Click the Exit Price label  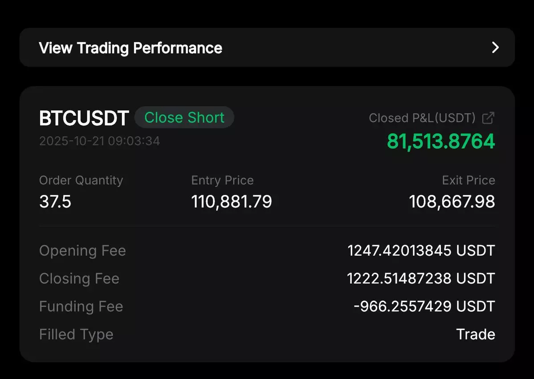[468, 180]
